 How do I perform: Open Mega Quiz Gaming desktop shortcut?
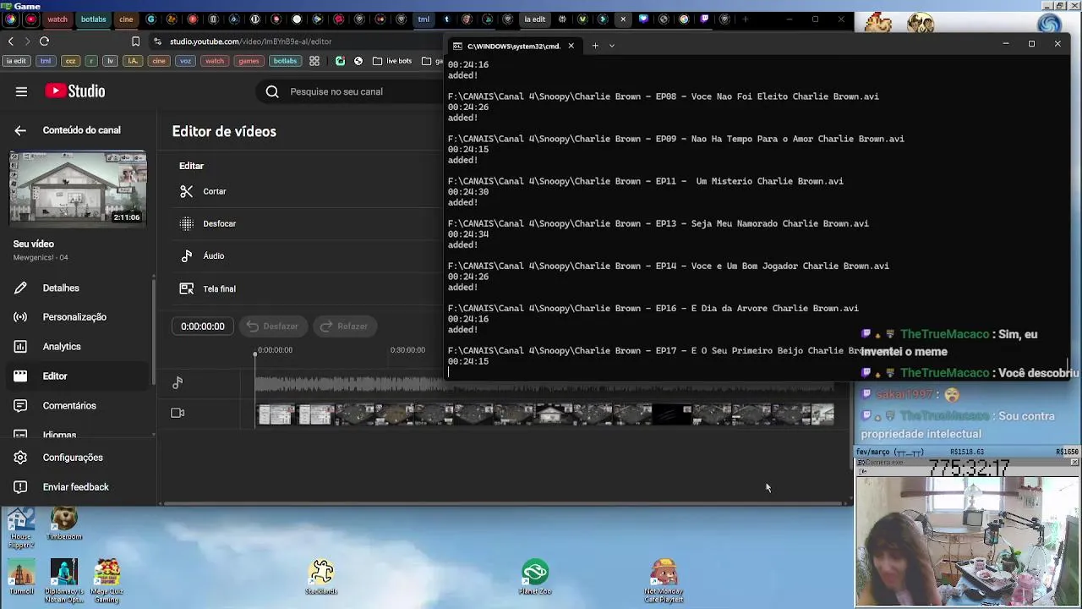coord(107,582)
